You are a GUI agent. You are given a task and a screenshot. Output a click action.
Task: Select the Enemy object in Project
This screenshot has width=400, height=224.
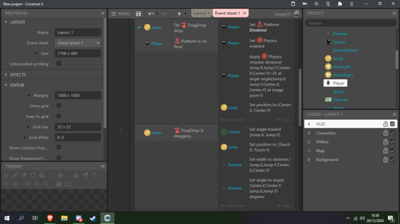coord(339,42)
